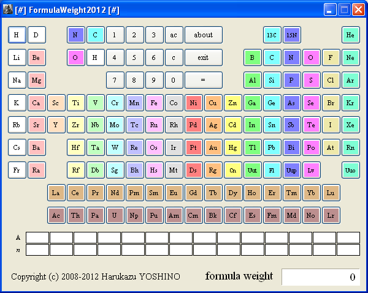Click the Ne neon button
This screenshot has width=368, height=293.
point(351,57)
